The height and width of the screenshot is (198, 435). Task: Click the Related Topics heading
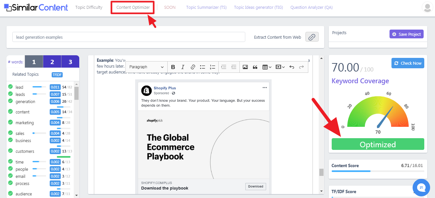[x=25, y=74]
